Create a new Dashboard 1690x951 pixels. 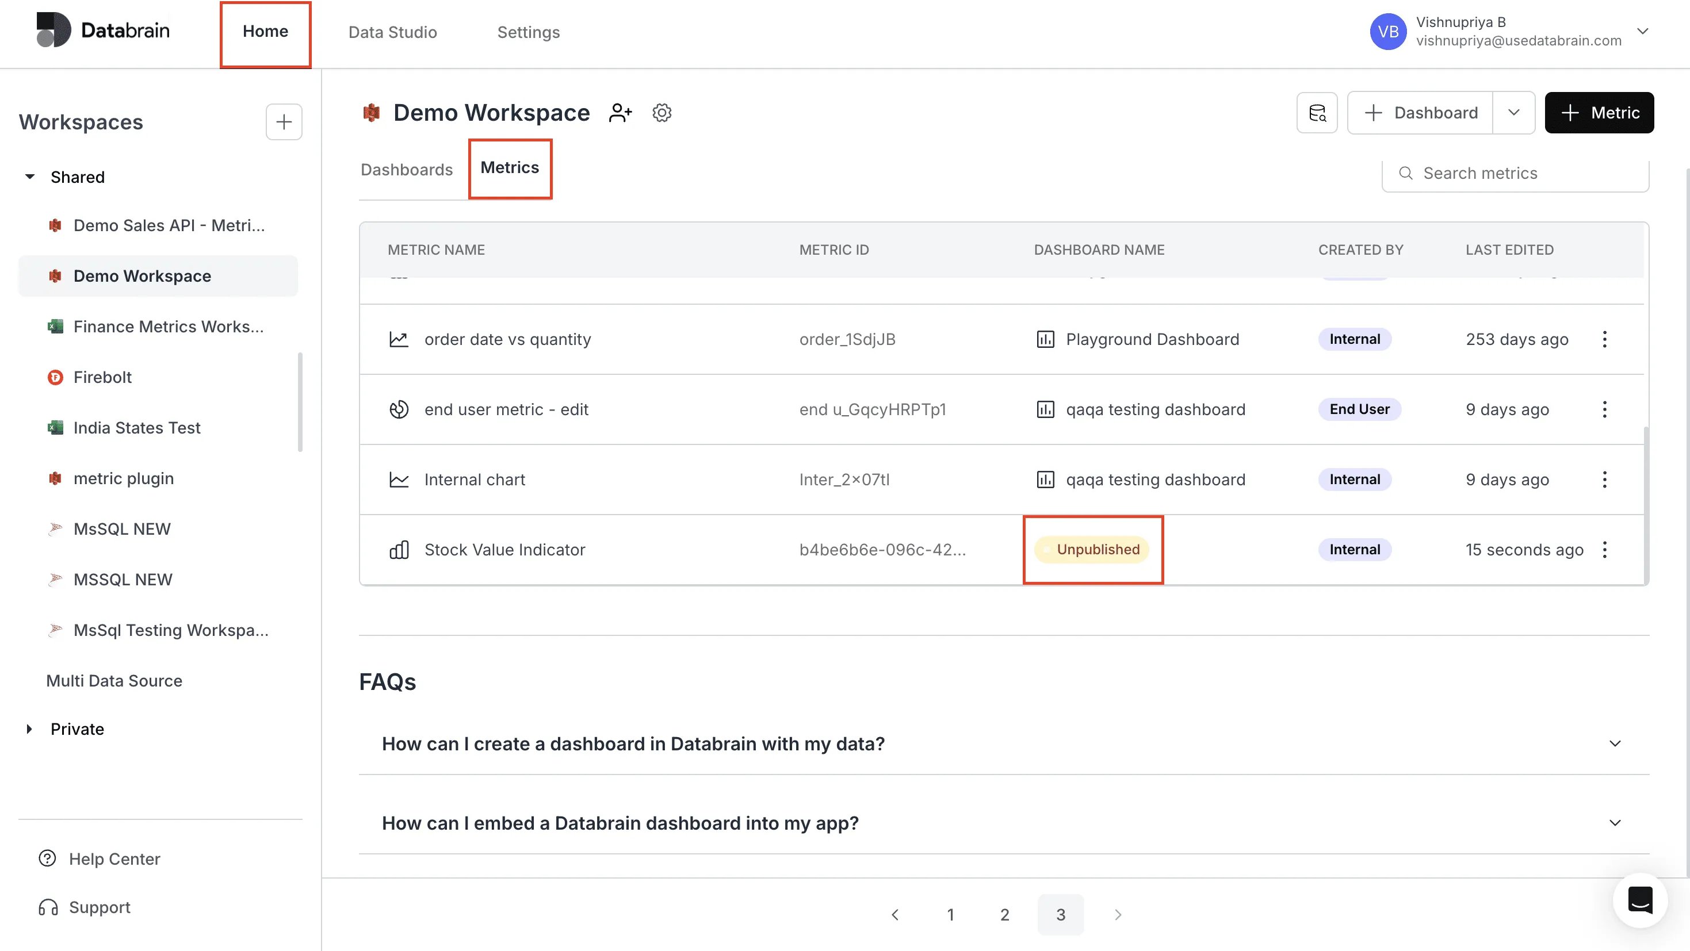coord(1420,113)
